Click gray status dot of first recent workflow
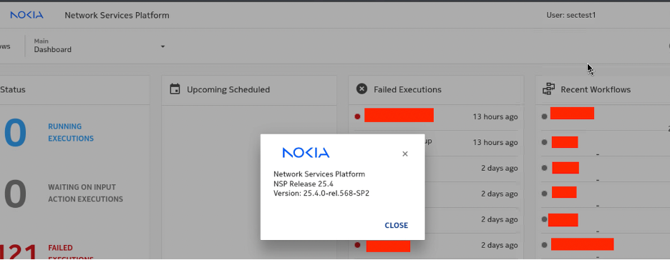The image size is (670, 260). coord(544,116)
